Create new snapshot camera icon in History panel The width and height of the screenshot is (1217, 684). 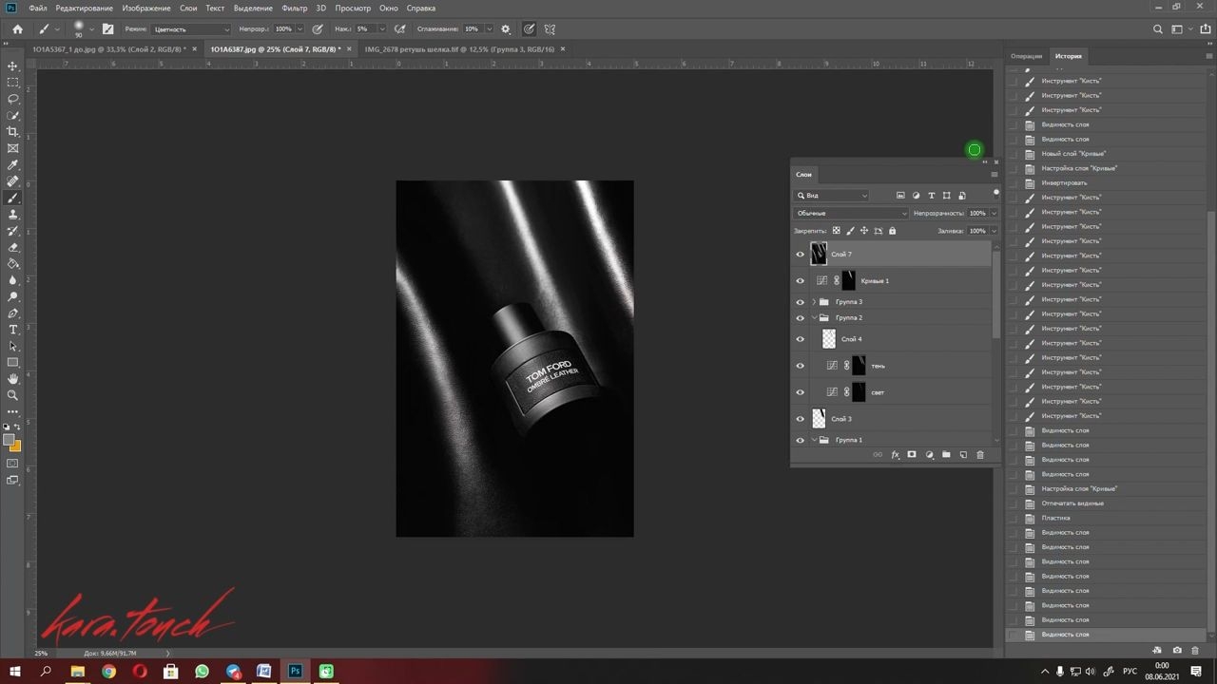click(x=1177, y=651)
